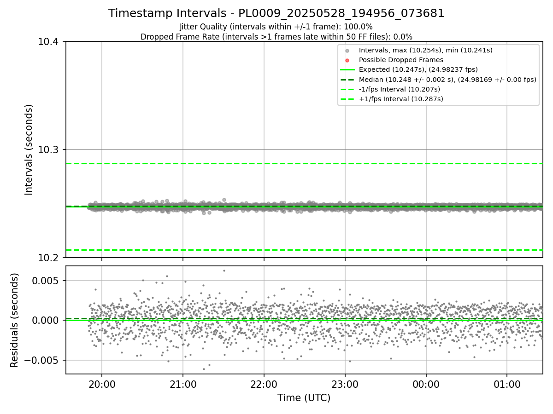This screenshot has height=414, width=553.
Task: Click legend entry '+1/fps Interval (10.287s)'
Action: [401, 99]
